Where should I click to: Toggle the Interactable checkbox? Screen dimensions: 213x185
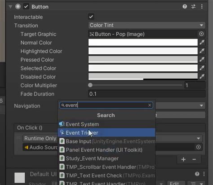coord(91,17)
